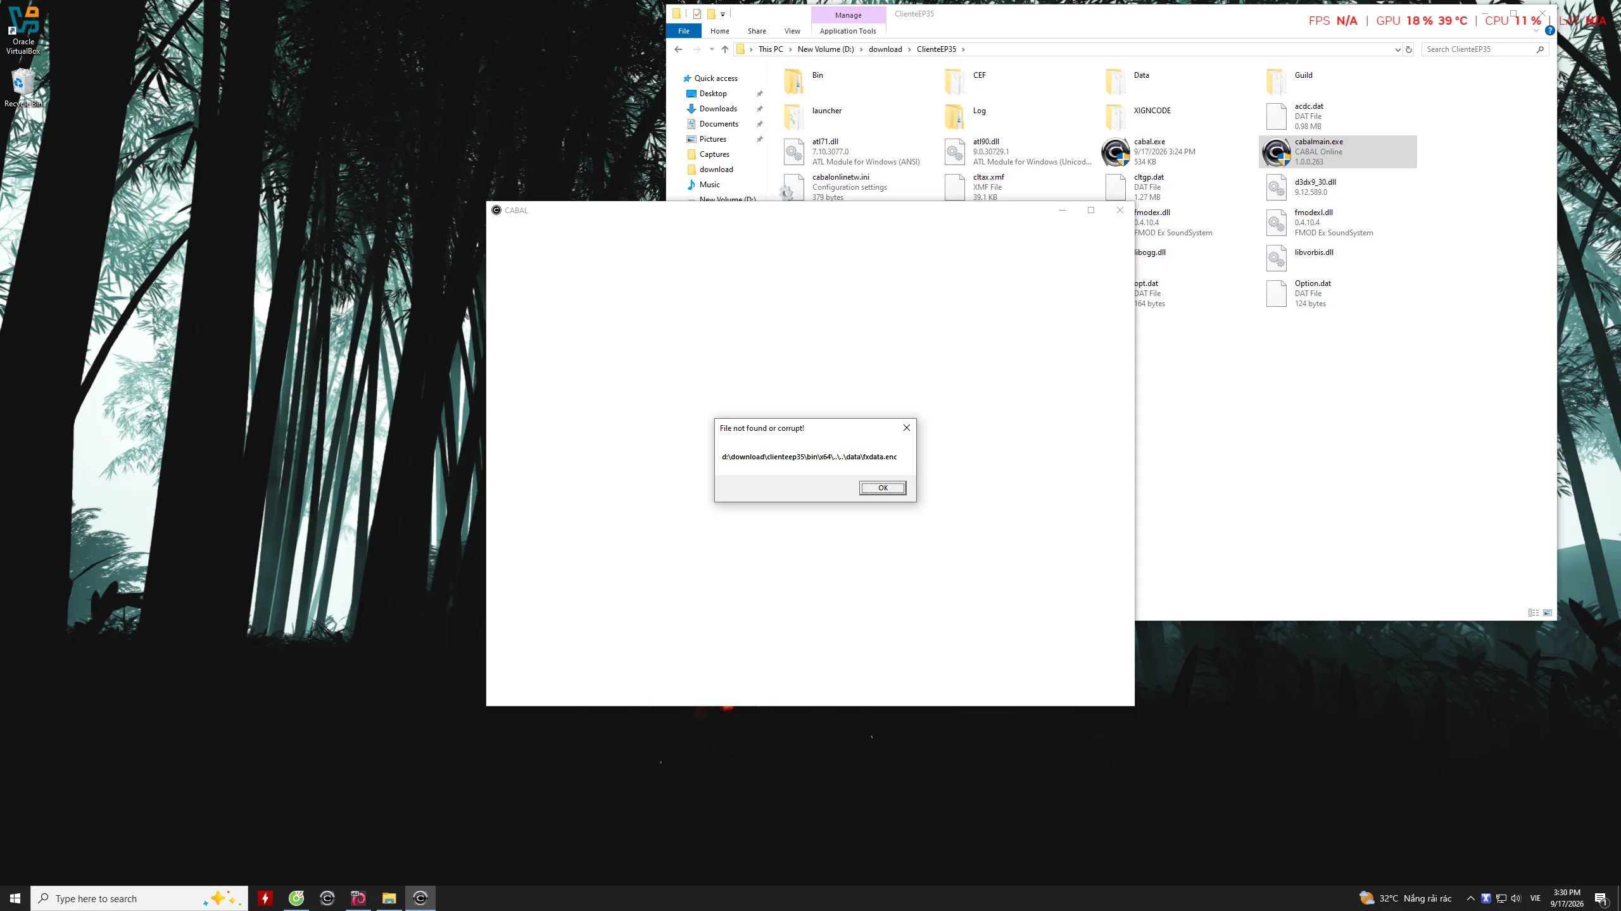Click OK in the file not found dialog
The image size is (1621, 911).
pyautogui.click(x=882, y=488)
